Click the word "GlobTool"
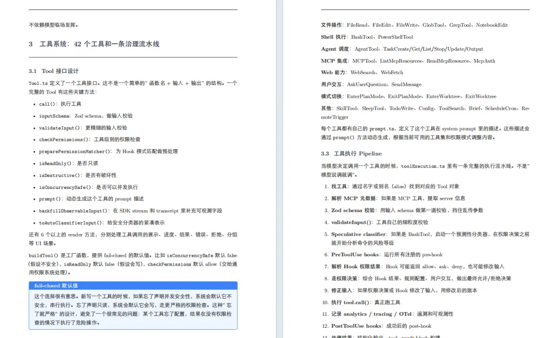Screen dimensions: 559x338 click(433, 25)
